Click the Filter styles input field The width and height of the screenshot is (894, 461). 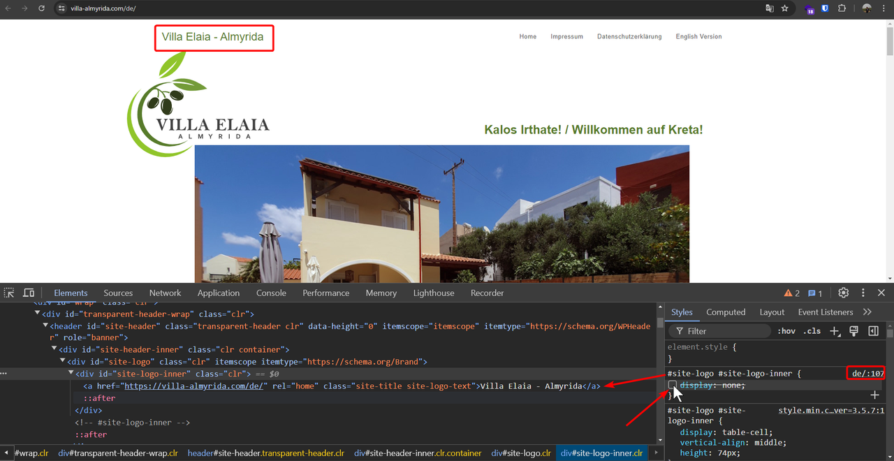coord(719,331)
